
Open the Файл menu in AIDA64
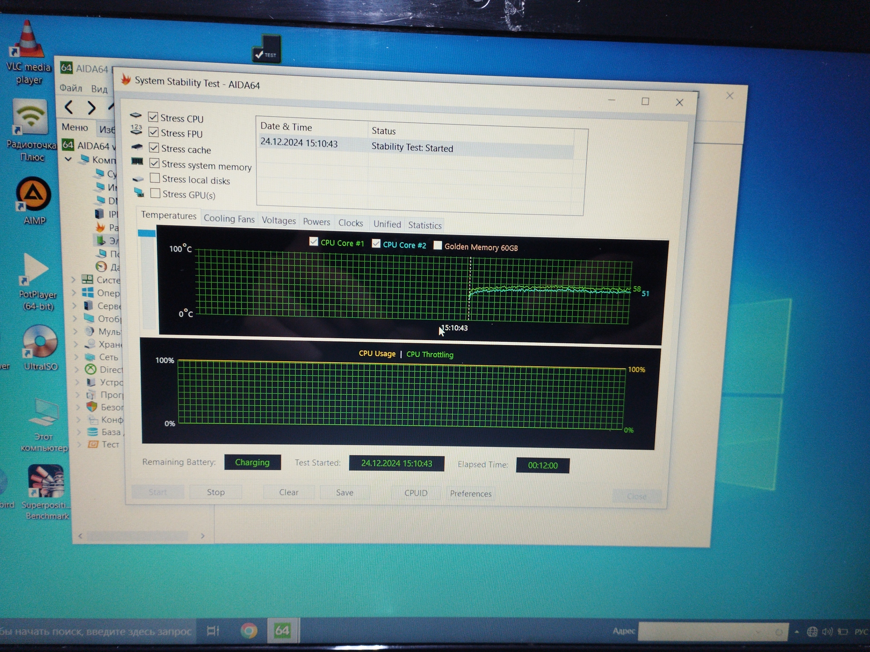(x=71, y=87)
